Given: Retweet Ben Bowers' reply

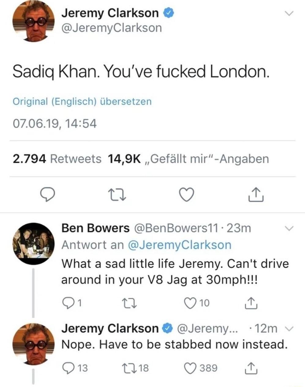Looking at the screenshot, I should point(129,303).
